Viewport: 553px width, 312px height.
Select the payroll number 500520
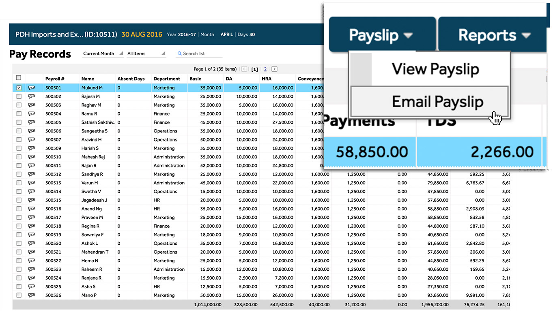pyautogui.click(x=53, y=244)
